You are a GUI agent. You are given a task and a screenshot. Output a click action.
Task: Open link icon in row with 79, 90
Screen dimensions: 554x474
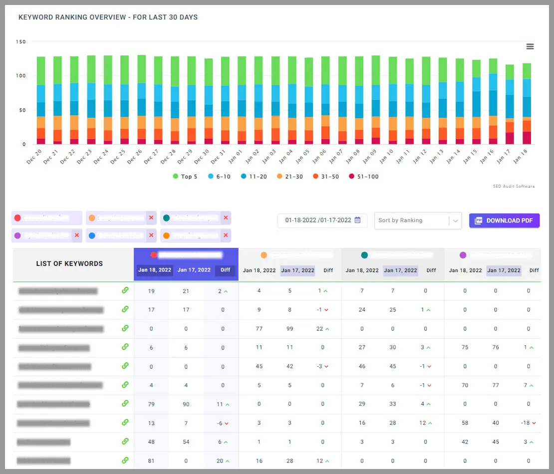click(125, 403)
